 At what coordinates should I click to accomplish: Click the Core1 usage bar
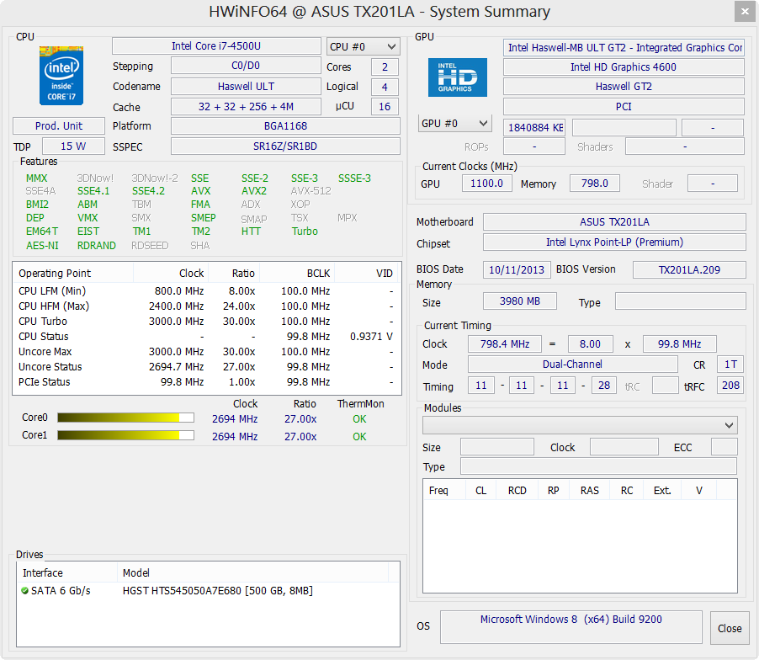point(126,435)
